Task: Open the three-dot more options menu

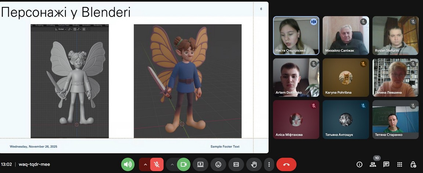Action: 269,164
